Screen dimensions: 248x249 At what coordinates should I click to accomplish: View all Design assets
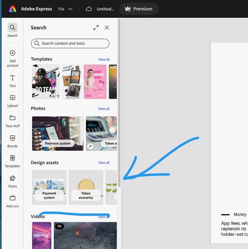(x=104, y=163)
